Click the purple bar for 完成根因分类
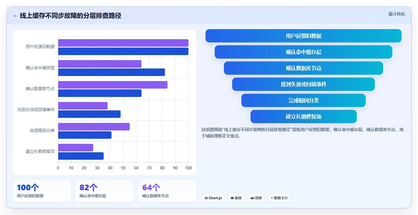 pos(94,127)
